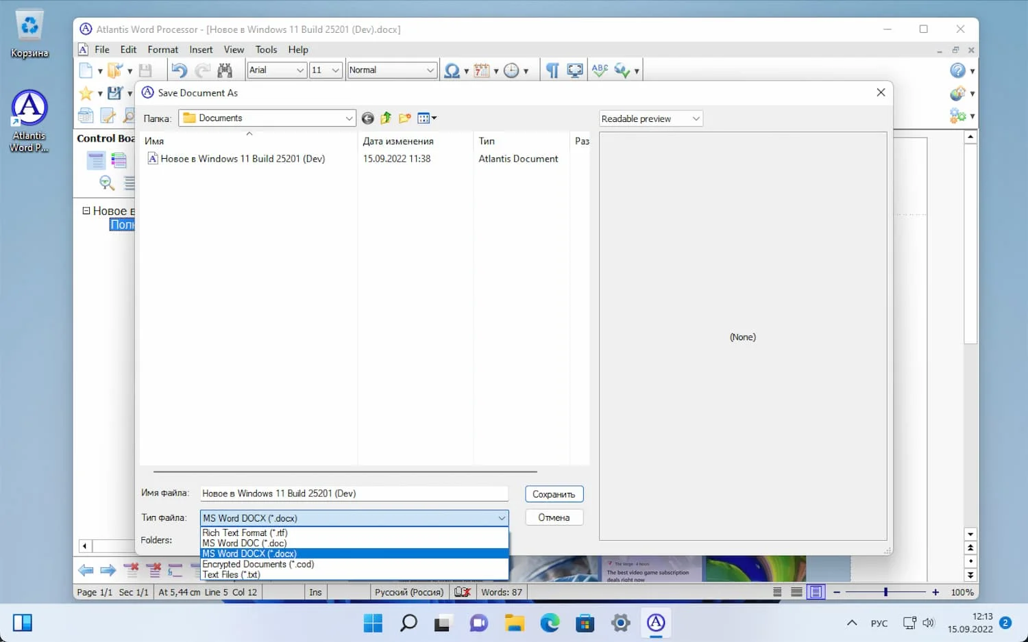Click the Отмена button
This screenshot has height=642, width=1028.
click(554, 517)
